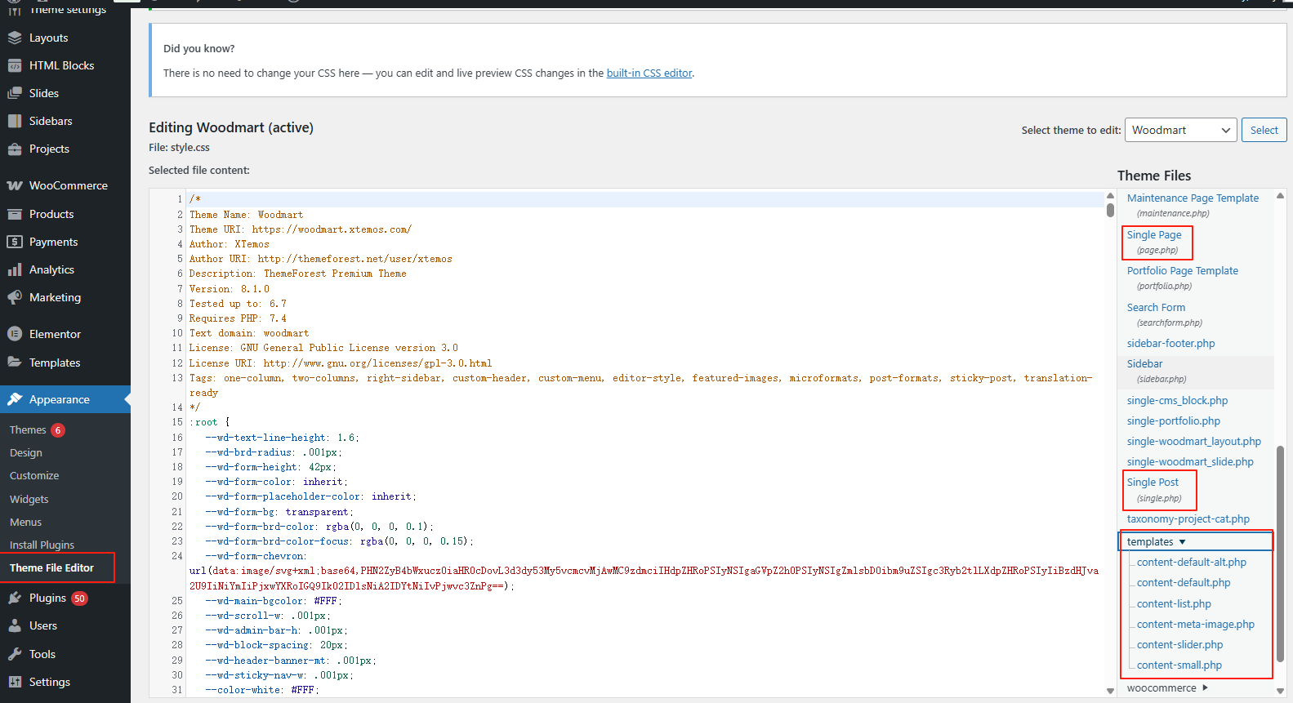Click the Products archive icon
The width and height of the screenshot is (1293, 703).
(x=15, y=214)
